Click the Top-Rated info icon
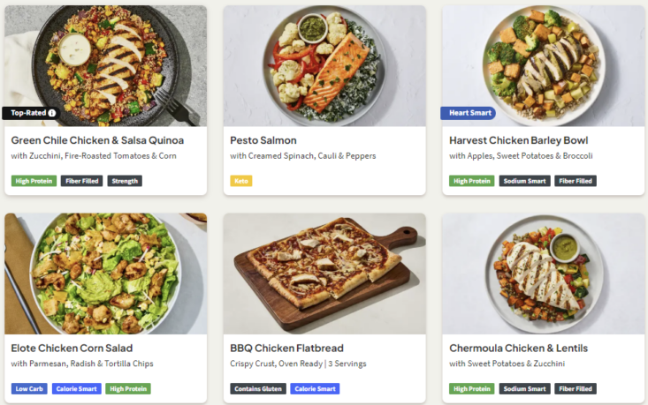This screenshot has height=405, width=648. 52,113
